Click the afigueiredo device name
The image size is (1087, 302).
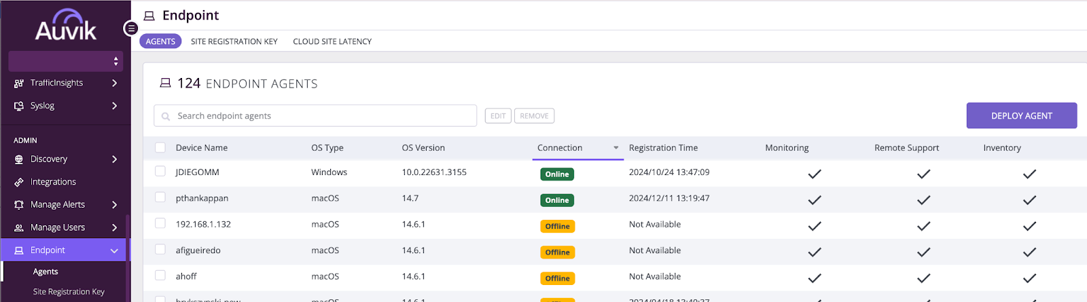point(198,250)
